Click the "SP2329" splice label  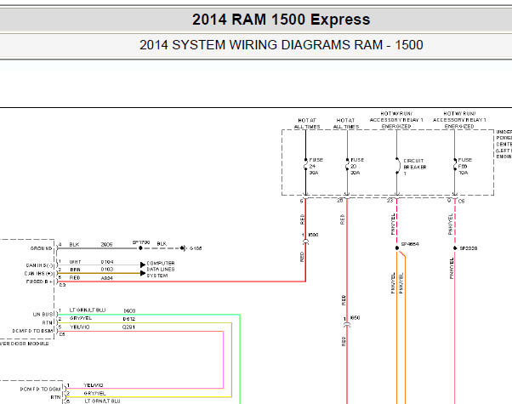click(x=469, y=248)
